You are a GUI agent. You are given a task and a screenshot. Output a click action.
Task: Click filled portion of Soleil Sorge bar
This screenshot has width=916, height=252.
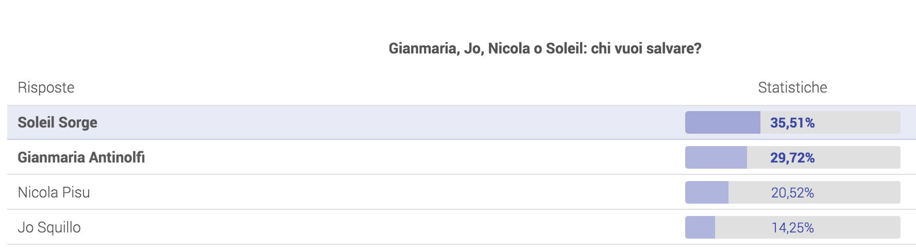tap(722, 122)
